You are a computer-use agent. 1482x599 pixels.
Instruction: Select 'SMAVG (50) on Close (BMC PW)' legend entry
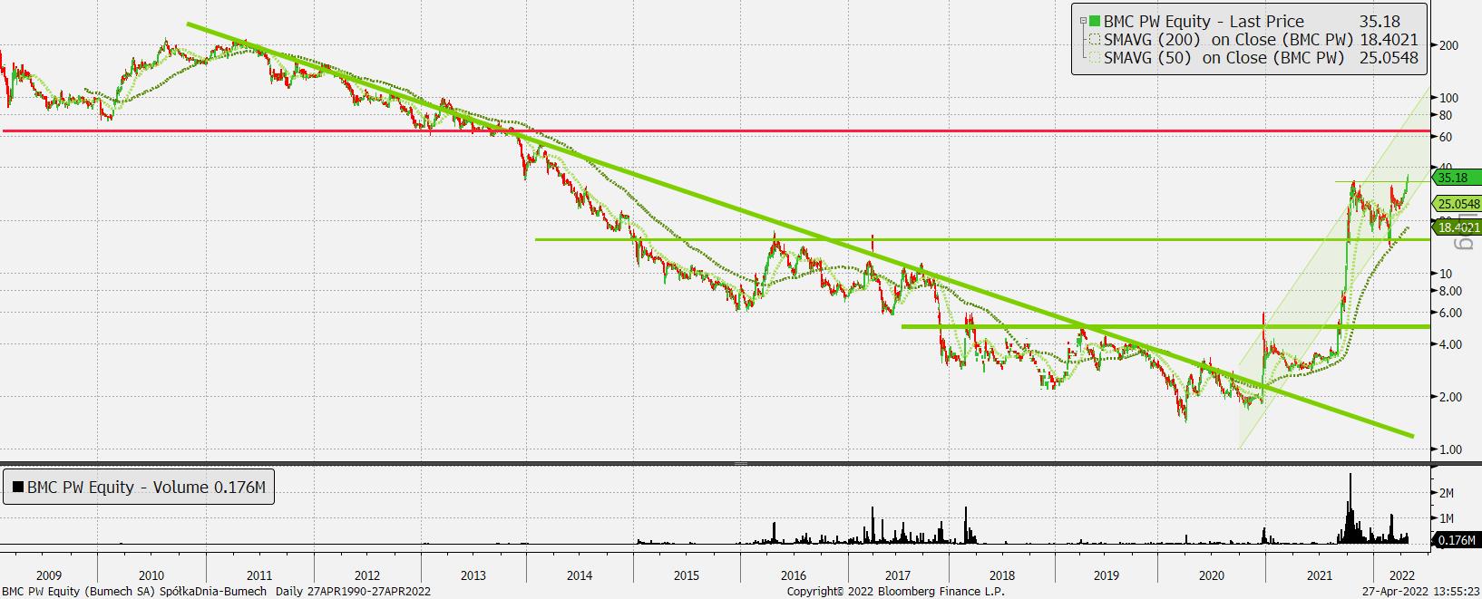pos(1224,58)
